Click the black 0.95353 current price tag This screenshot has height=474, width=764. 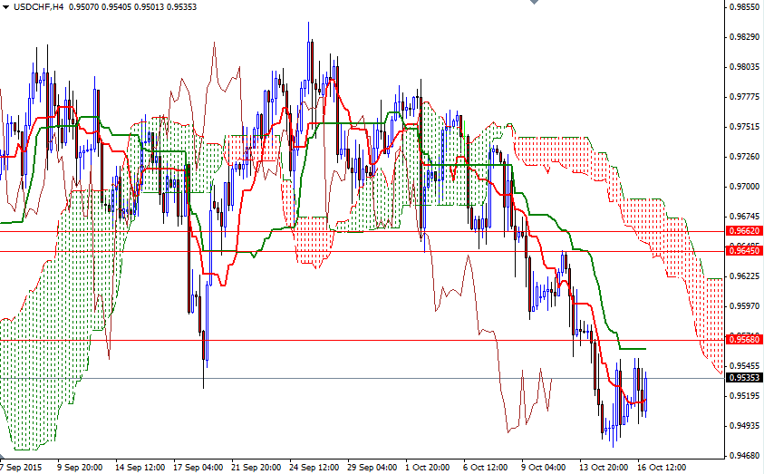coord(743,378)
